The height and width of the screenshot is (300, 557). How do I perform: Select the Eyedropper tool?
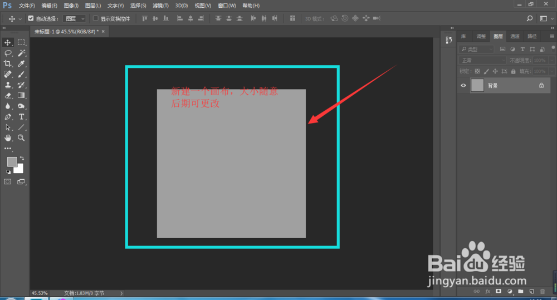(21, 64)
